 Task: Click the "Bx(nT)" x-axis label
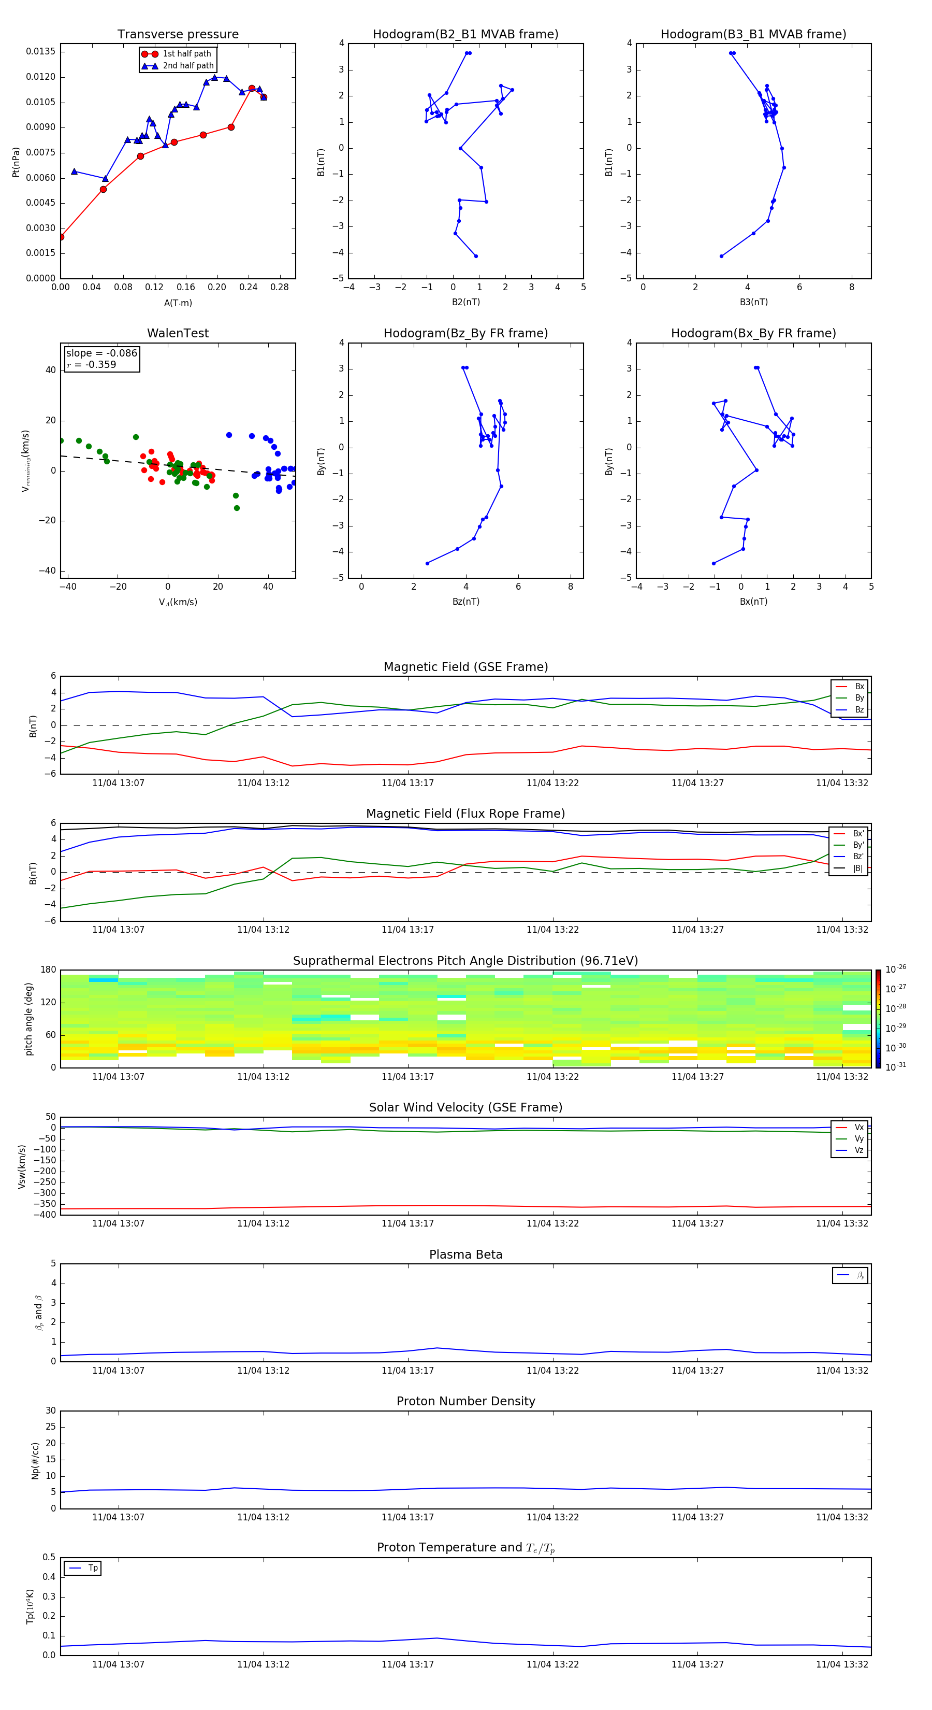point(753,602)
